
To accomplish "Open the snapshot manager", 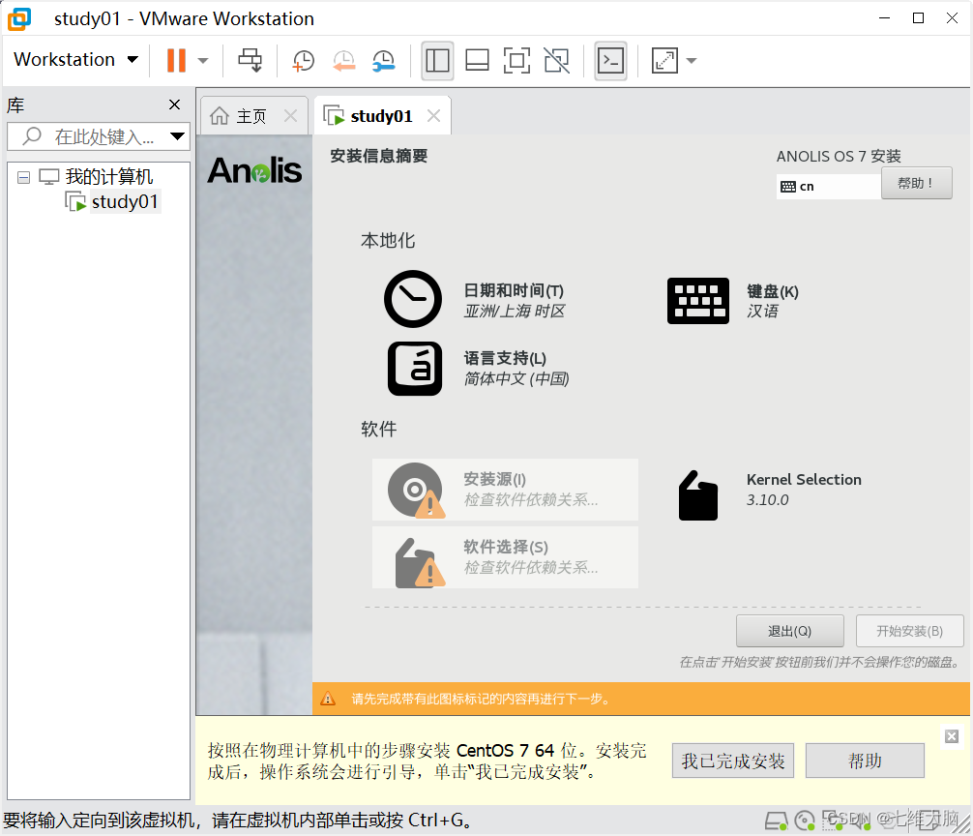I will [384, 61].
